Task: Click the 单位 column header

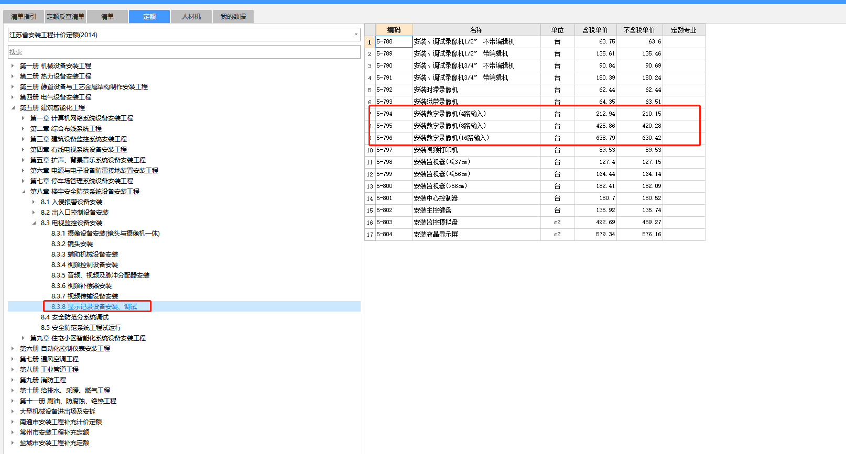Action: (558, 30)
